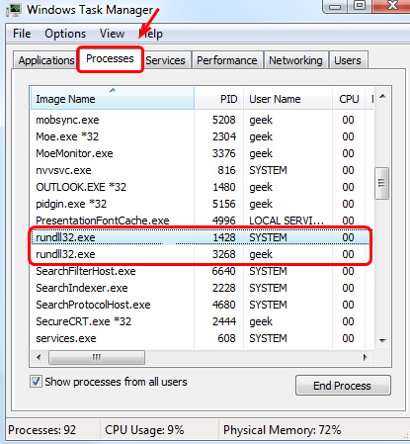Sort processes by PID column
This screenshot has width=410, height=444.
pos(219,98)
